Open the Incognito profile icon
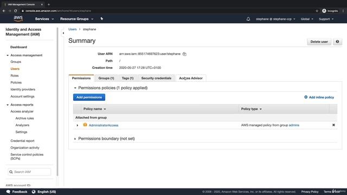The height and width of the screenshot is (195, 347). coord(324,11)
